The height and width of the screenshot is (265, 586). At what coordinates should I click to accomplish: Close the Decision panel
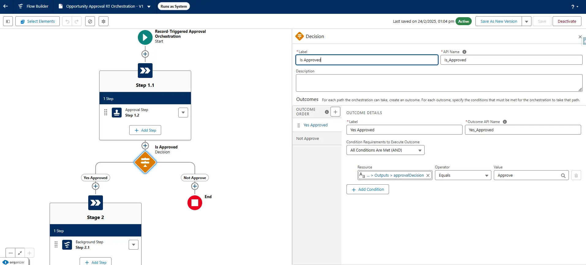tap(580, 37)
